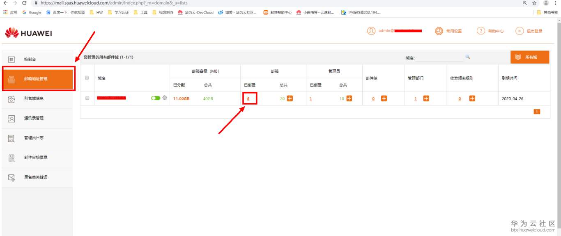
Task: Click the 别名域信息 sidebar icon
Action: tap(12, 99)
